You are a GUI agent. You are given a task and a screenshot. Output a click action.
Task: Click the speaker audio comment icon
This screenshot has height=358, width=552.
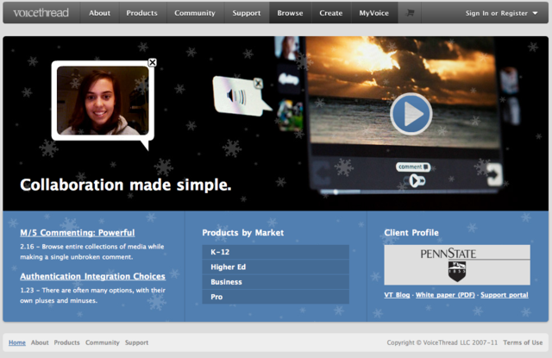[x=236, y=97]
